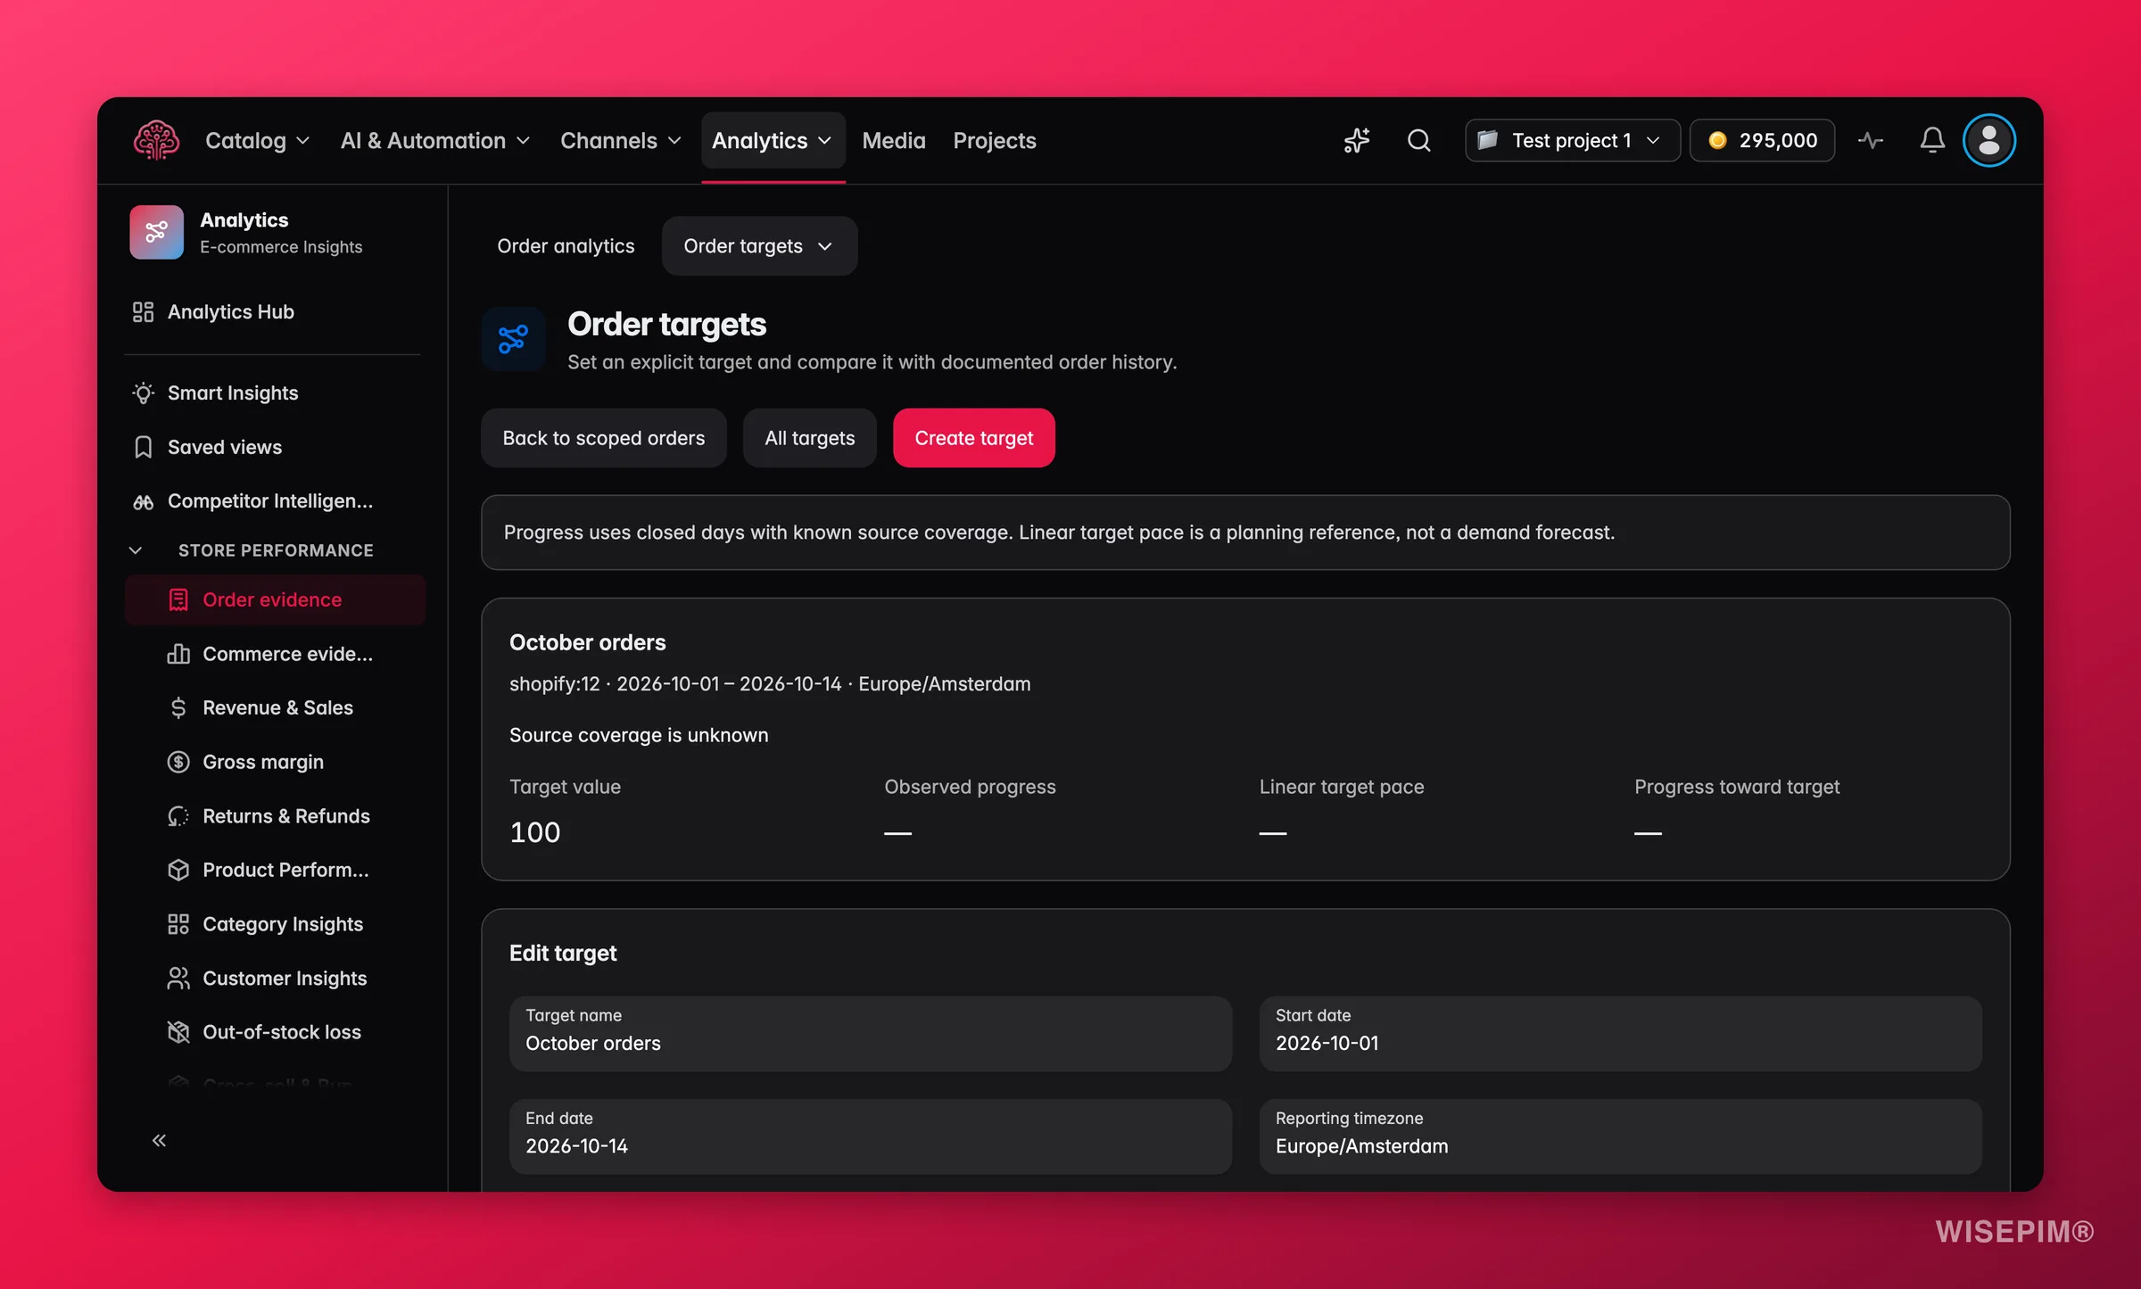Open the Analytics dropdown in navbar
Screen dimensions: 2141x1289
(773, 140)
